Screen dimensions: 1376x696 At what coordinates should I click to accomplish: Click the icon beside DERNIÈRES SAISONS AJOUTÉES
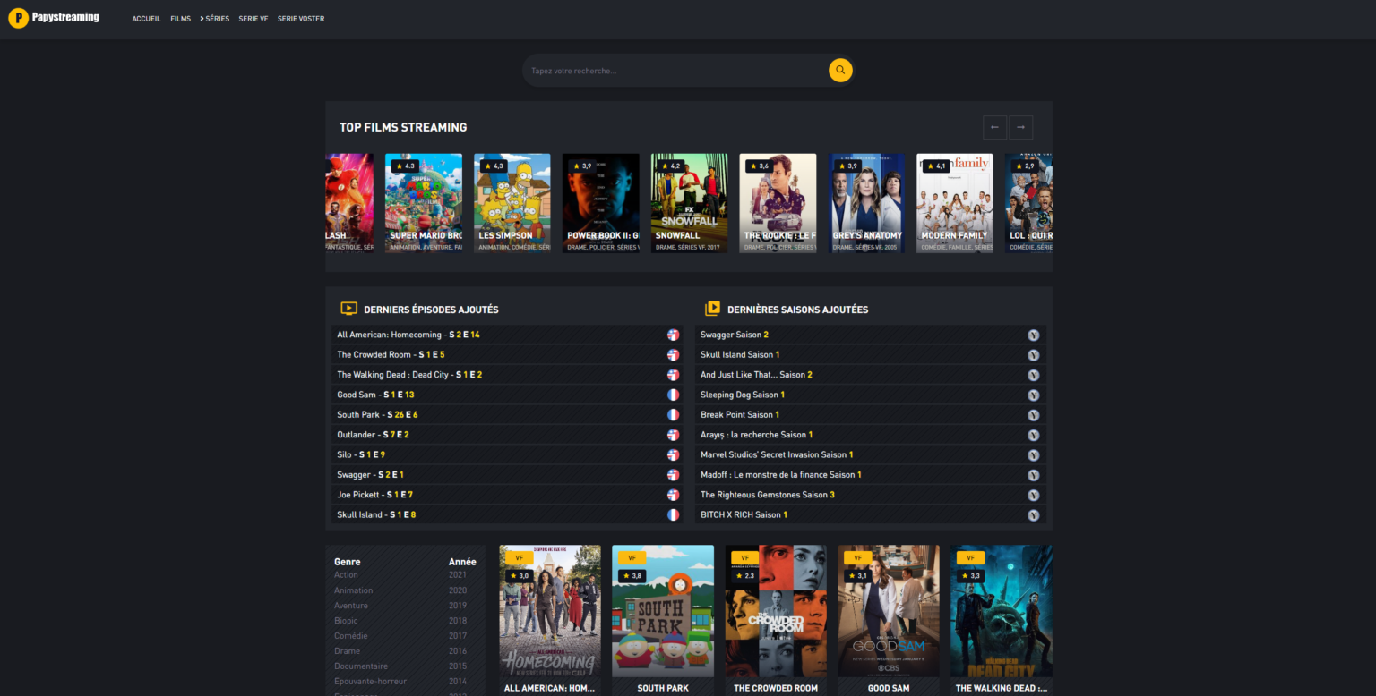point(712,308)
